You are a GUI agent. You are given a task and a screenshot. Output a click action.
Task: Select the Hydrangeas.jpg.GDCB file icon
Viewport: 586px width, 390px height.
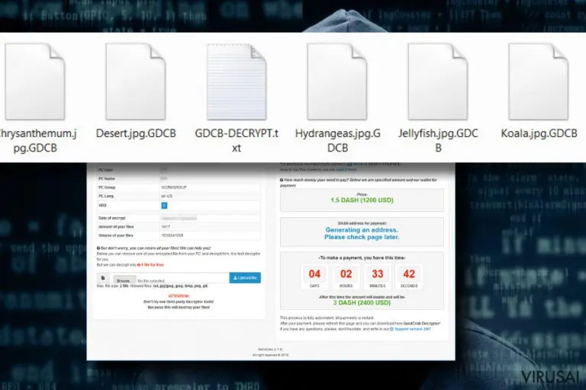click(x=337, y=82)
